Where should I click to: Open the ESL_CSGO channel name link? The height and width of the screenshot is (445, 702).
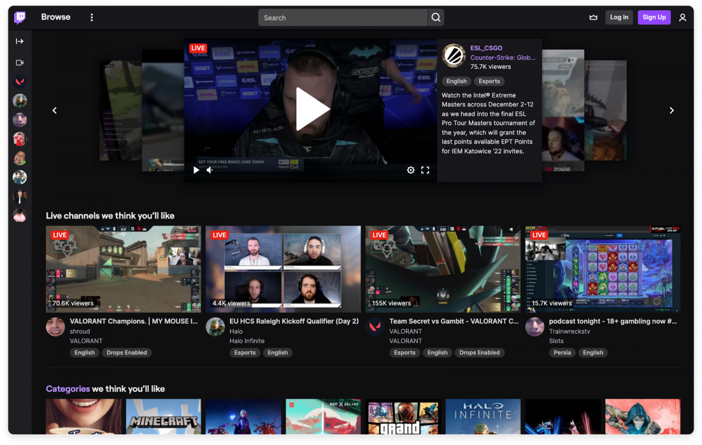486,48
